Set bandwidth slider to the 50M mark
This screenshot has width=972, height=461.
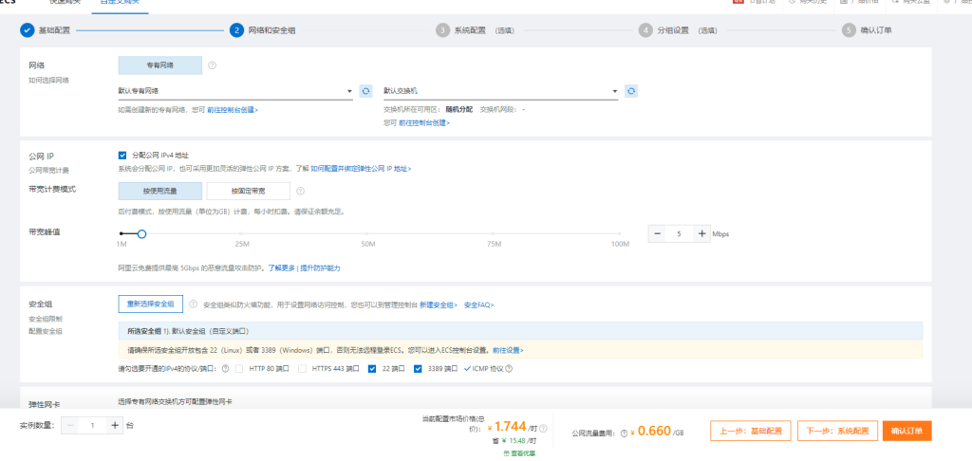pyautogui.click(x=368, y=233)
